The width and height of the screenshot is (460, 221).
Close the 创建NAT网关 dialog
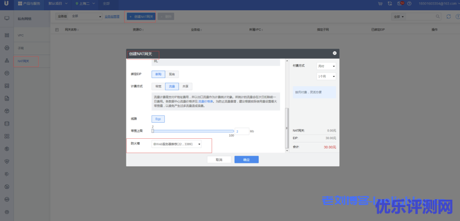(335, 53)
